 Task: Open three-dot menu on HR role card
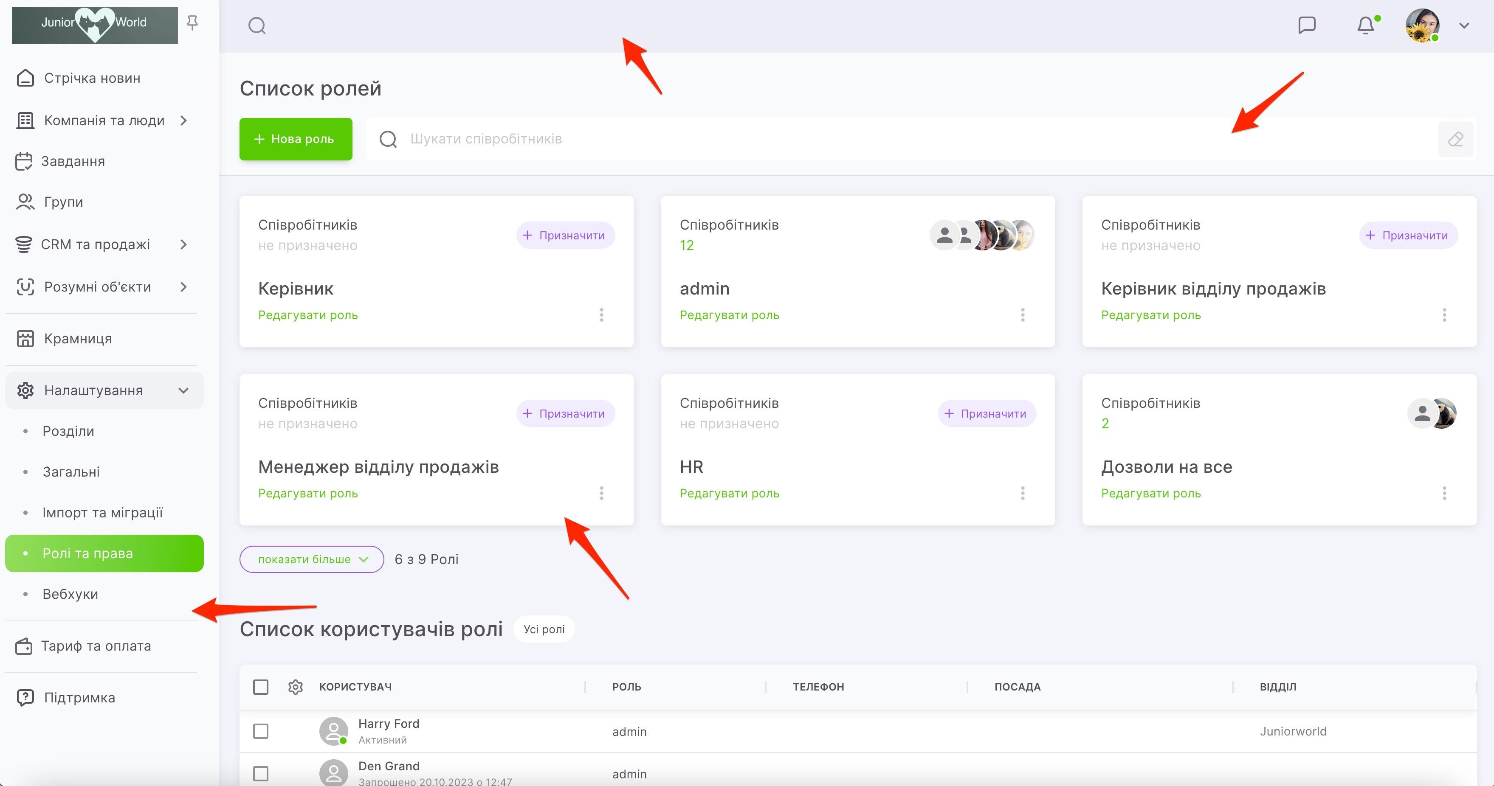1023,493
